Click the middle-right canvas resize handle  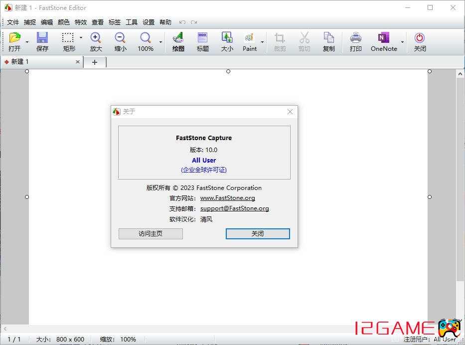coord(430,197)
